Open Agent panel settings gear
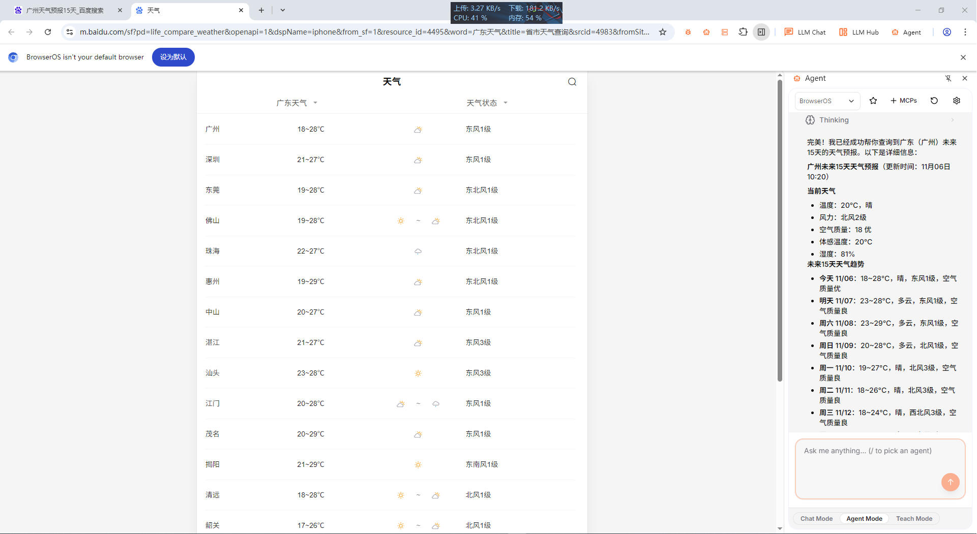Image resolution: width=977 pixels, height=534 pixels. 957,101
